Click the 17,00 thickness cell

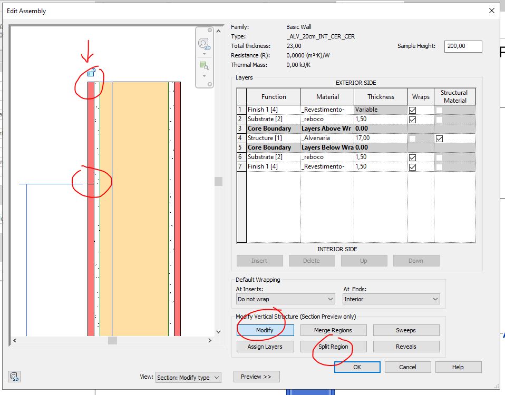coord(381,139)
